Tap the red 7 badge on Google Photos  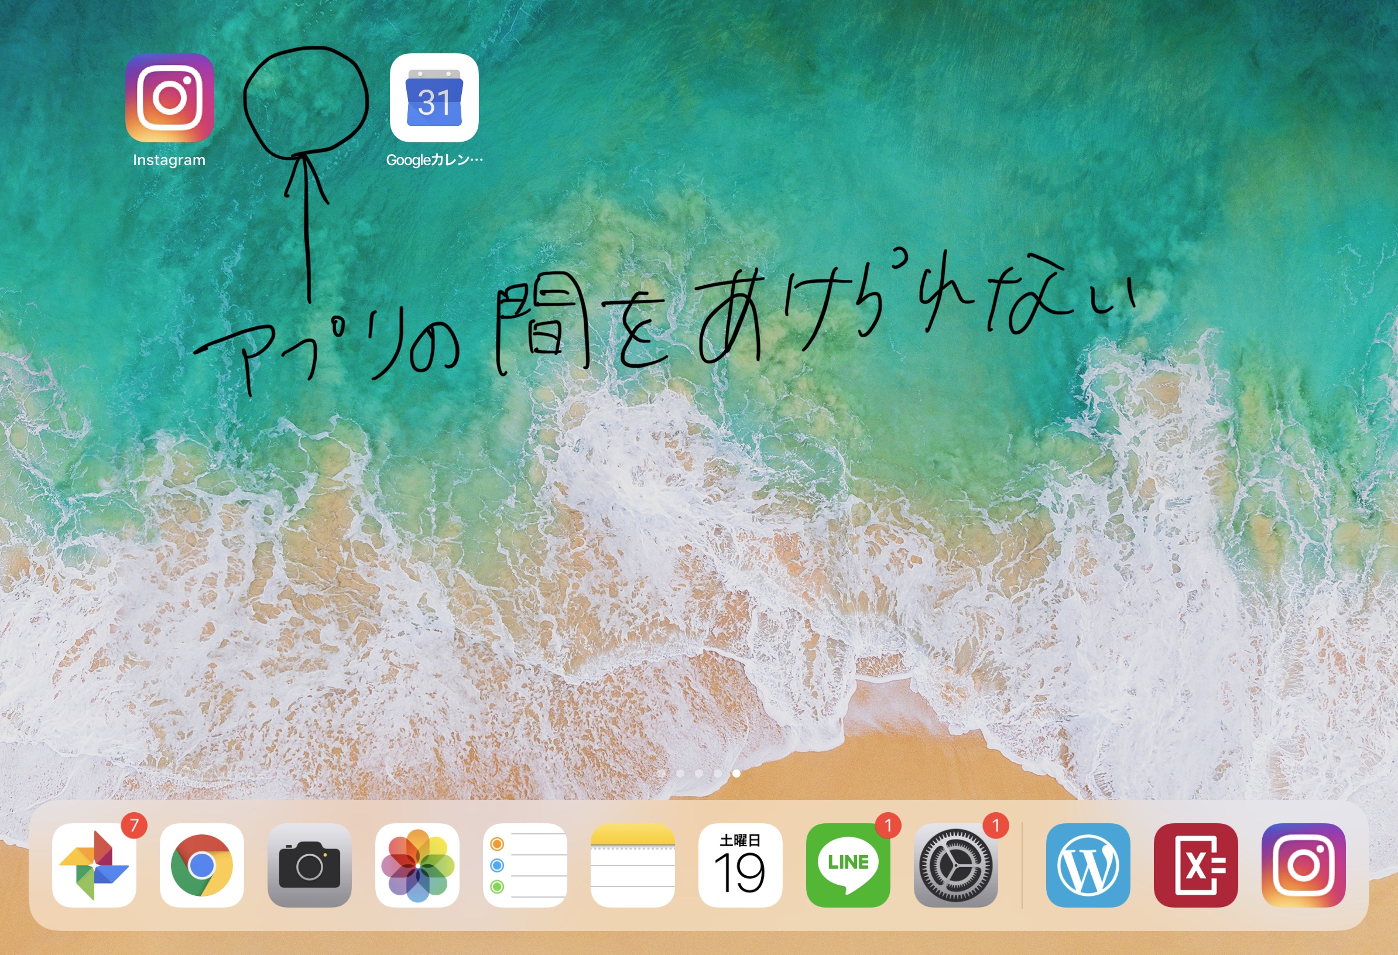[134, 825]
